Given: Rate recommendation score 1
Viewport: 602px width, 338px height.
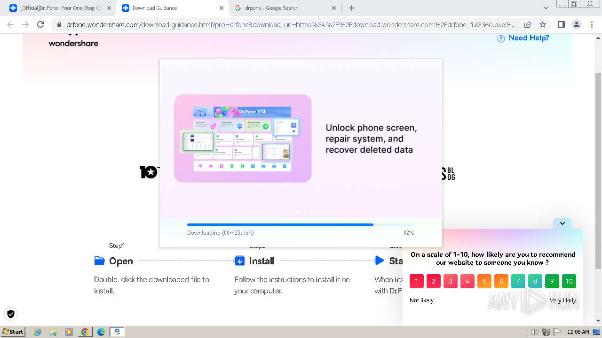Looking at the screenshot, I should coord(417,281).
